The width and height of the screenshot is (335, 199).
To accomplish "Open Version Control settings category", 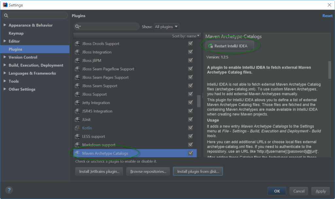I will 23,57.
